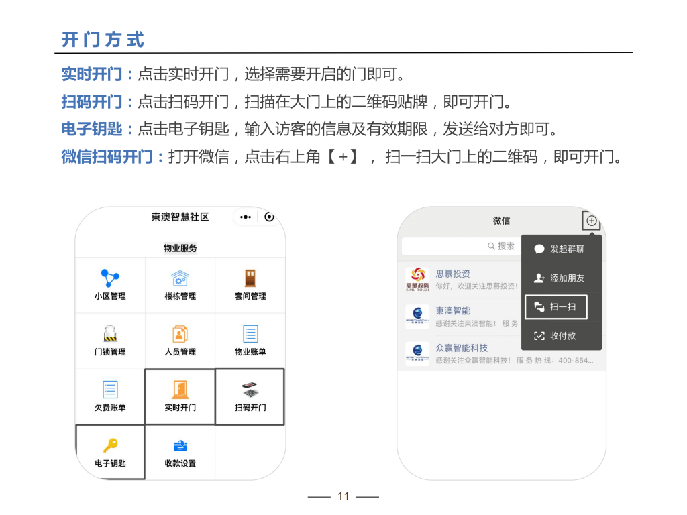Viewport: 687px width, 515px height.
Task: Tap the WeChat plus (+) icon
Action: (x=592, y=221)
